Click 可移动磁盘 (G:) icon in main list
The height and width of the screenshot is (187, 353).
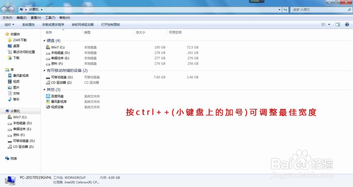(x=48, y=77)
